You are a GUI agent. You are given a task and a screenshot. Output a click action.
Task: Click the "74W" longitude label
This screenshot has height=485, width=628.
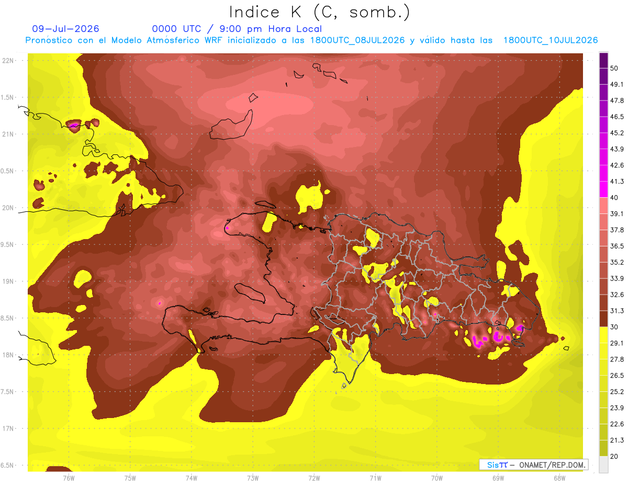191,478
